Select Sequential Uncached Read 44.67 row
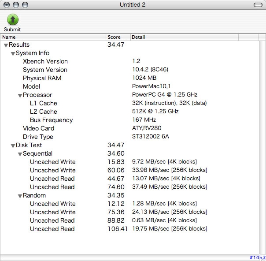Screen dimensions: 266x261 point(129,179)
